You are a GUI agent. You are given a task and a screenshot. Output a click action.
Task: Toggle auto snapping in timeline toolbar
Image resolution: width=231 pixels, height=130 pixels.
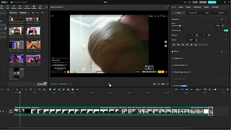coord(187,90)
